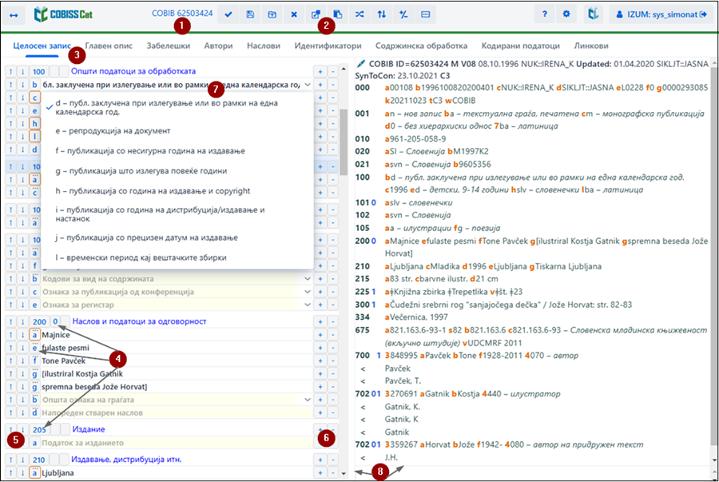Click the field number 200 box

click(39, 321)
